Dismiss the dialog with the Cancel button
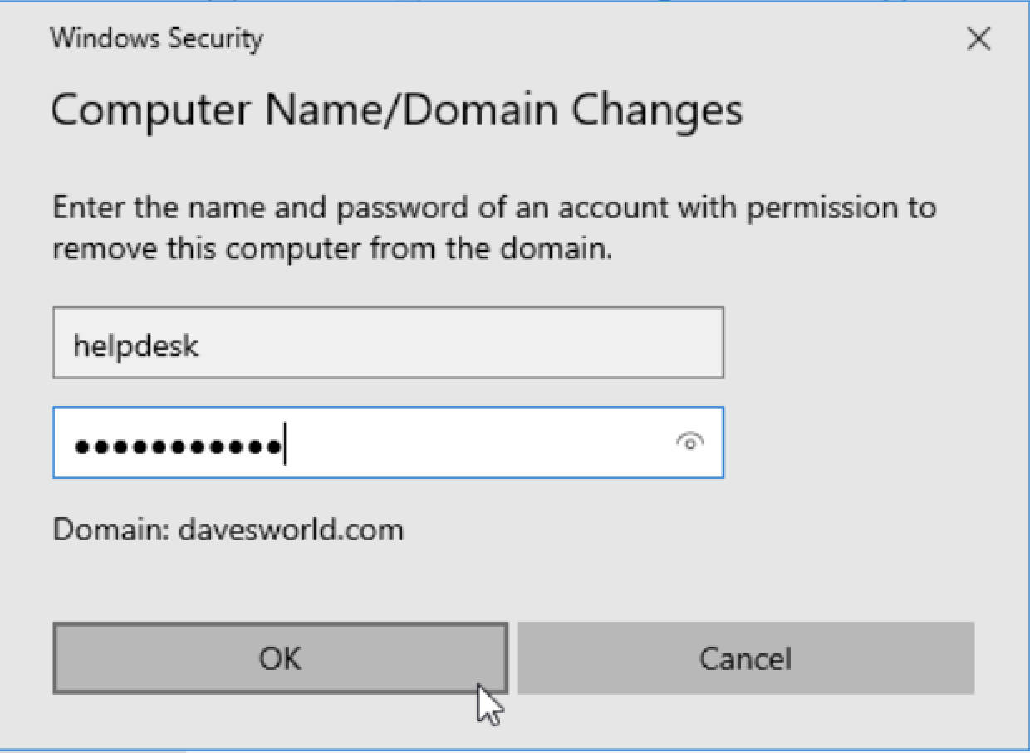 pos(746,658)
